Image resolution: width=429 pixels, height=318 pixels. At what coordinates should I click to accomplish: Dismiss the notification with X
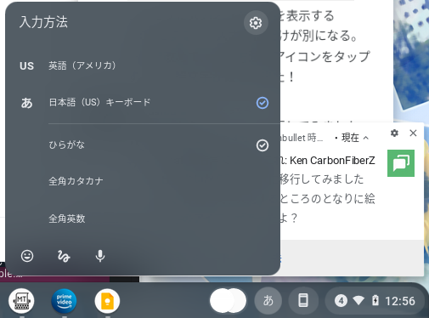(413, 133)
